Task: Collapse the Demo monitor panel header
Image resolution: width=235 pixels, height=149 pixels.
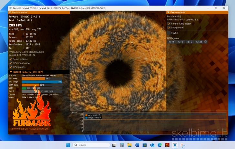Action: [10, 12]
